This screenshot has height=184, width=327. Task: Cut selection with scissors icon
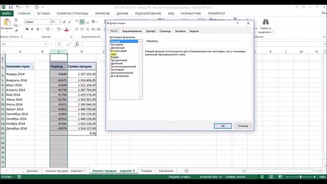16,20
